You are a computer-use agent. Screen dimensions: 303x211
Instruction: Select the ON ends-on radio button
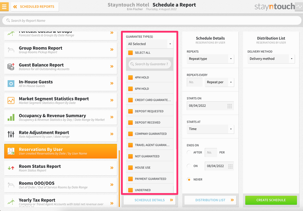coord(189,166)
